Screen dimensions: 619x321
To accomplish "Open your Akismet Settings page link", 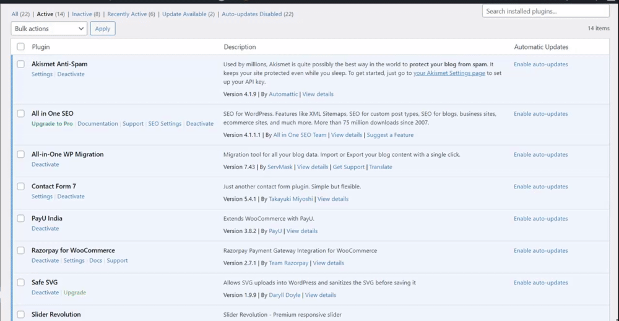I will (x=449, y=73).
